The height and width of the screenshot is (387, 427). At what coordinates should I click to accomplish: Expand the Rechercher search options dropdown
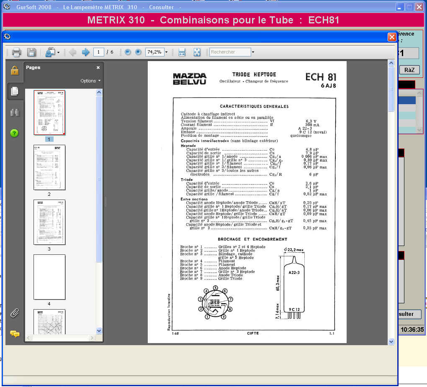pyautogui.click(x=253, y=52)
